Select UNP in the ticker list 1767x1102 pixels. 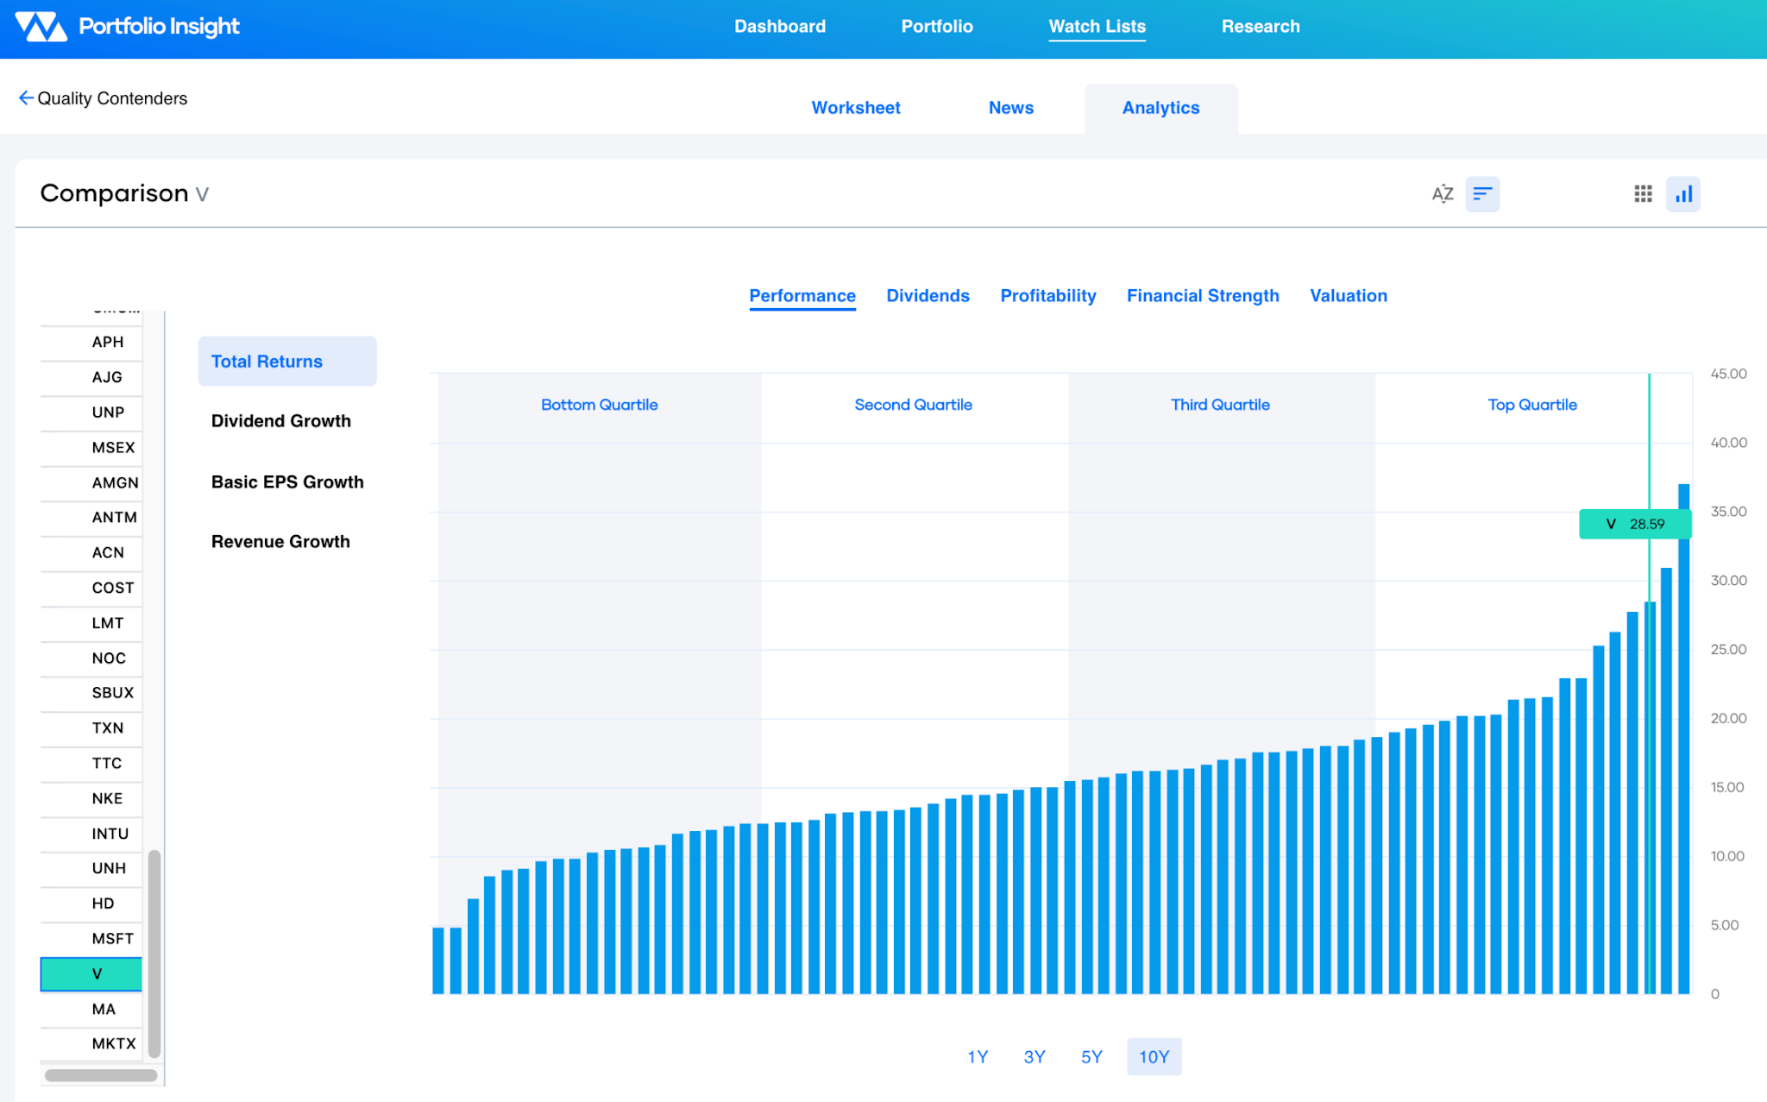click(x=91, y=412)
